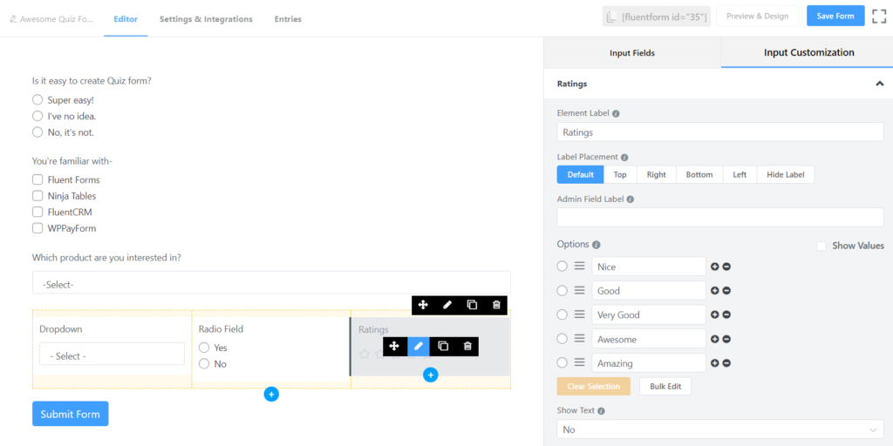This screenshot has width=893, height=446.
Task: Click the Very Good option text field
Action: (x=649, y=314)
